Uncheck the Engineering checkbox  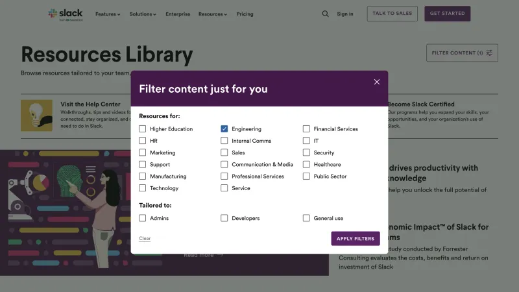(x=224, y=128)
